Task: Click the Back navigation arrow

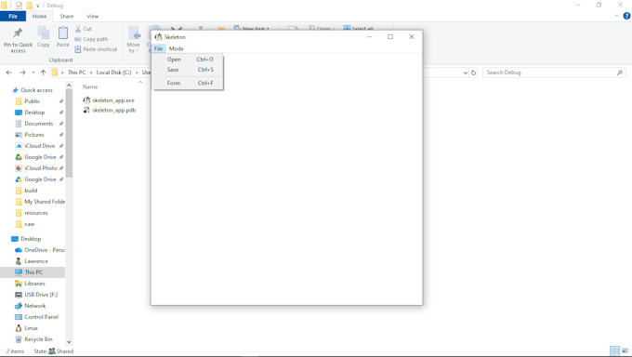Action: [9, 73]
